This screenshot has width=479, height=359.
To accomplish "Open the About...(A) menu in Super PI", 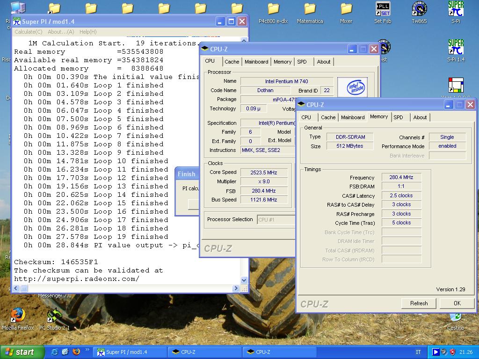I will point(61,32).
